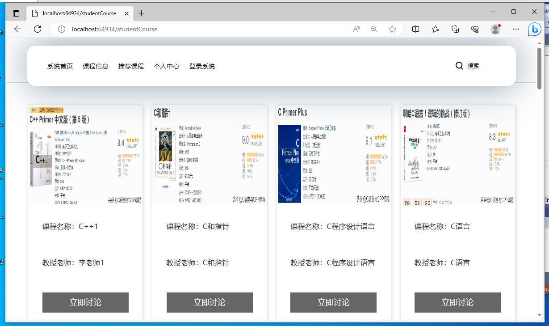Click 立即讨论 for C和指针 course

click(x=210, y=302)
